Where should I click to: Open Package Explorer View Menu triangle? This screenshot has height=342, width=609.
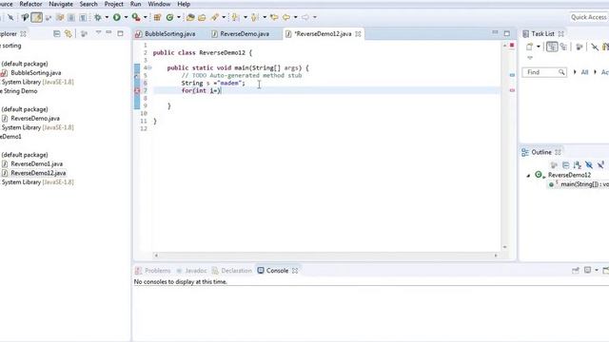pyautogui.click(x=98, y=32)
